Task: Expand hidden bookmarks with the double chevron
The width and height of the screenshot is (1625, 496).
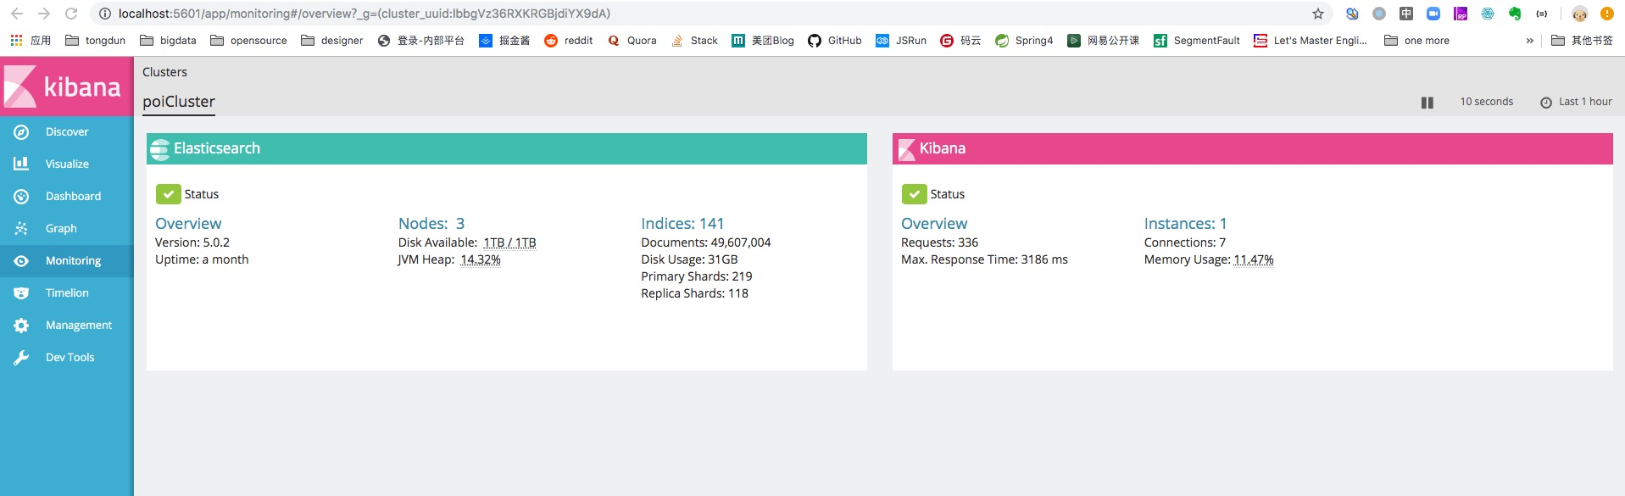Action: click(1530, 41)
